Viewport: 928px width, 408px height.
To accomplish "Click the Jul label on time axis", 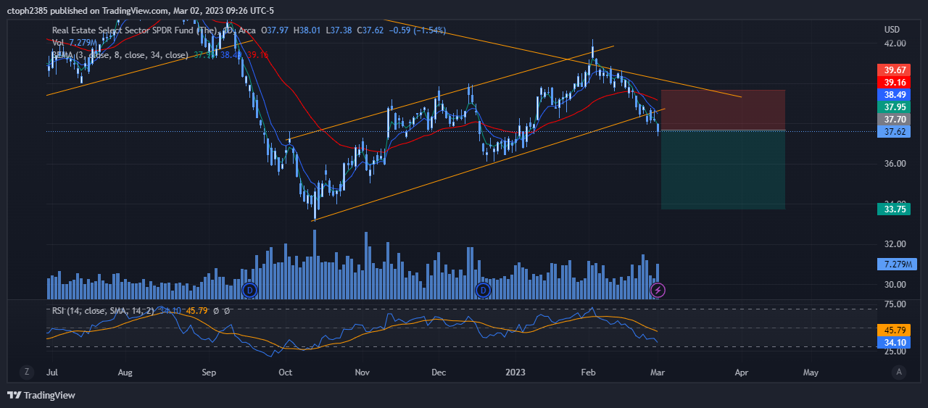I will (x=51, y=372).
